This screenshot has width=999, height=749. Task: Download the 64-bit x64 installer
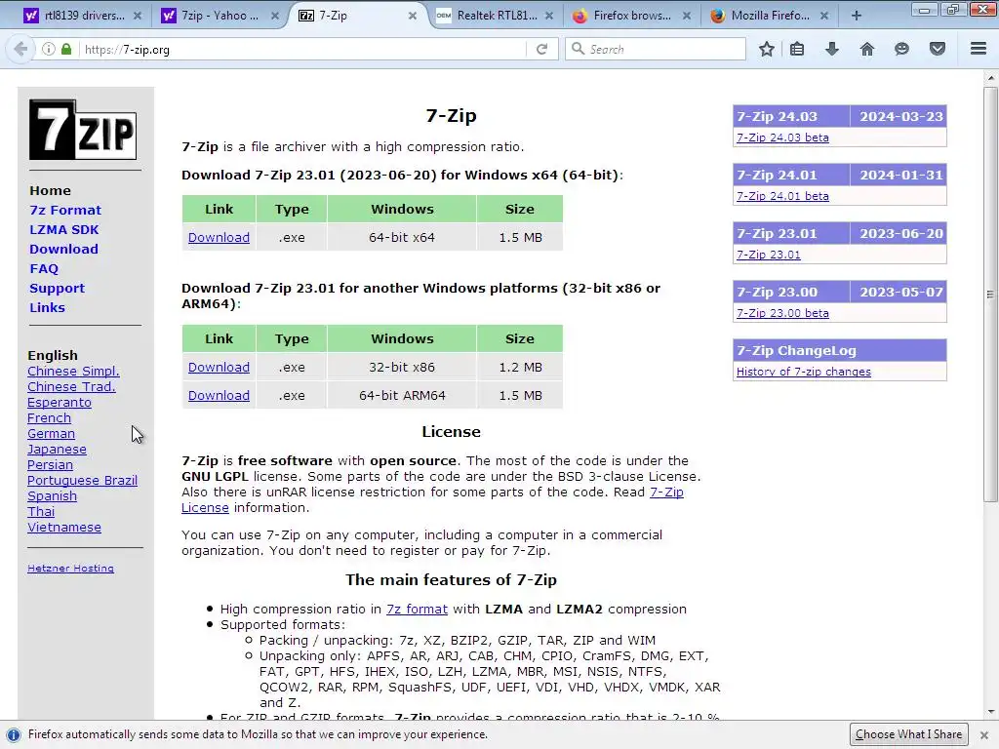click(219, 238)
